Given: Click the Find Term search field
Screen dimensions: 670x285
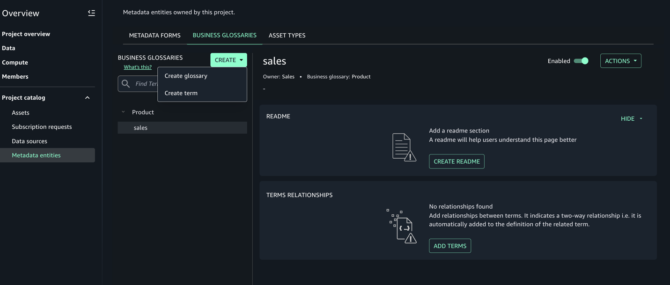Looking at the screenshot, I should click(145, 84).
